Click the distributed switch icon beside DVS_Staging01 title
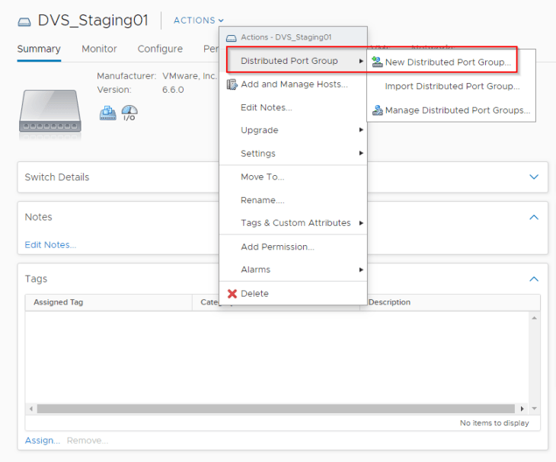 point(25,21)
